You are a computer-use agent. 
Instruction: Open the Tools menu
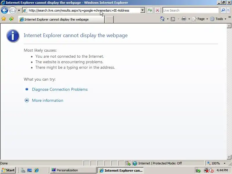(218, 19)
